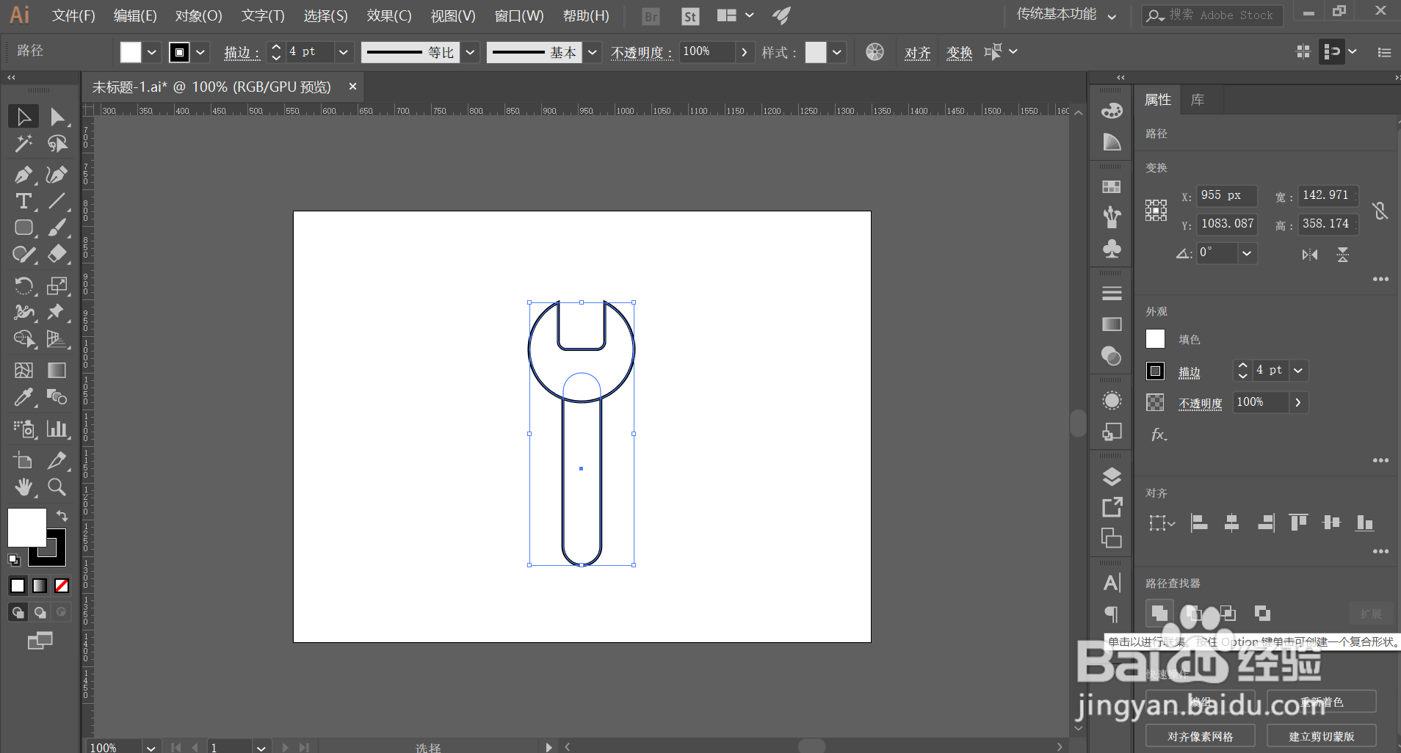1401x753 pixels.
Task: Select the Column Graph tool
Action: point(57,429)
